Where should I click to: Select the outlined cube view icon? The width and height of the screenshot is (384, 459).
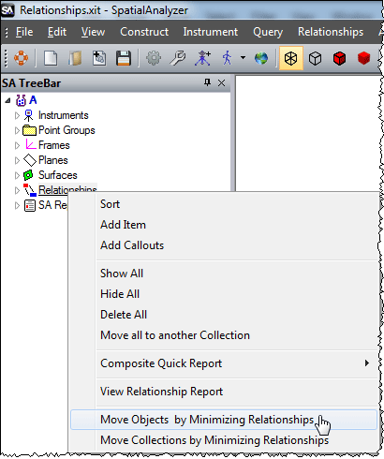[315, 58]
